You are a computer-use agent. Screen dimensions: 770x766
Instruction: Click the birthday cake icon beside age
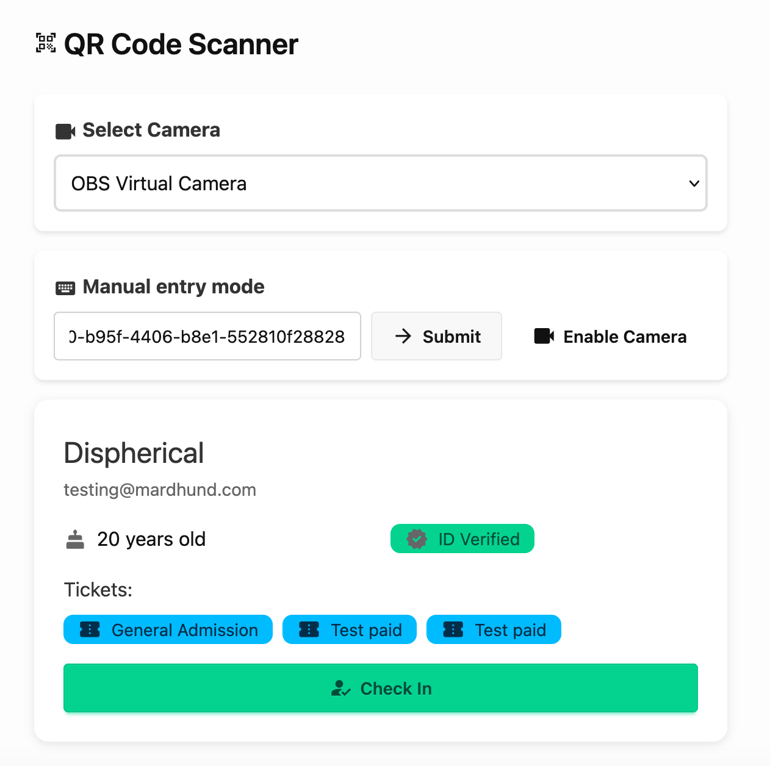(x=75, y=540)
